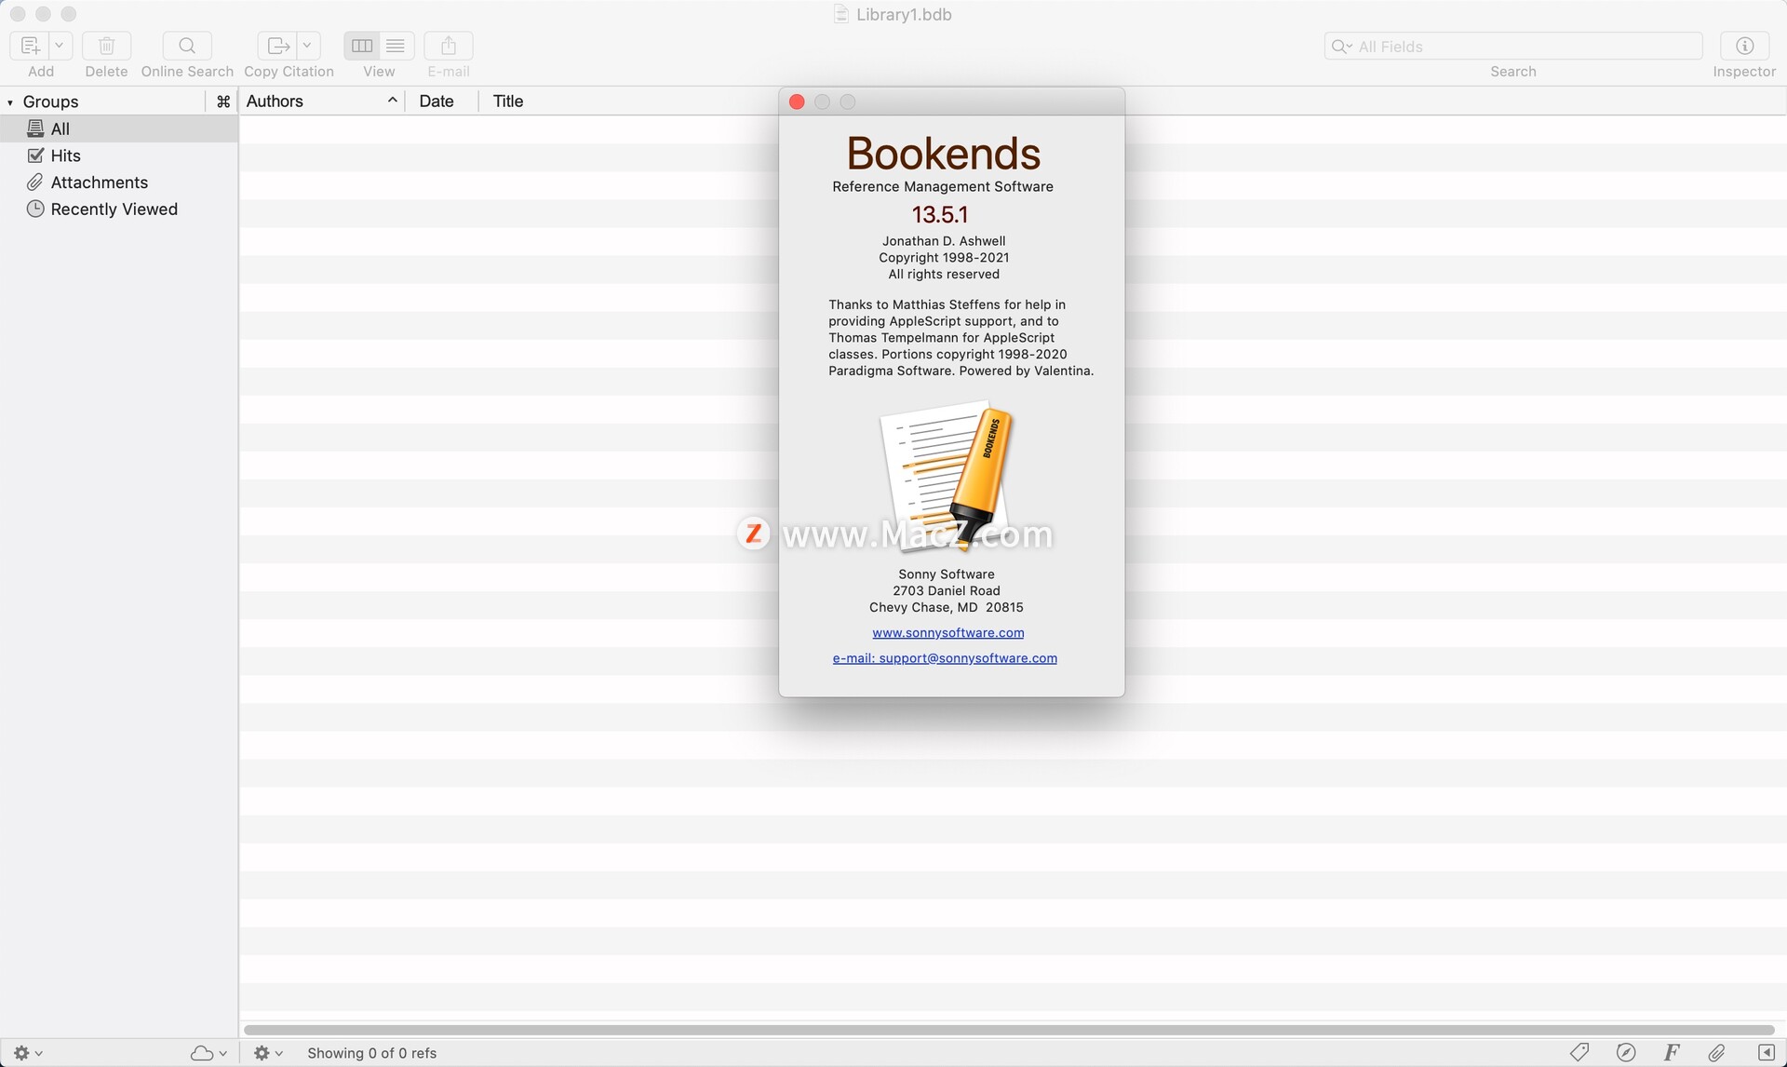Open the reference list gear menu

(x=268, y=1053)
